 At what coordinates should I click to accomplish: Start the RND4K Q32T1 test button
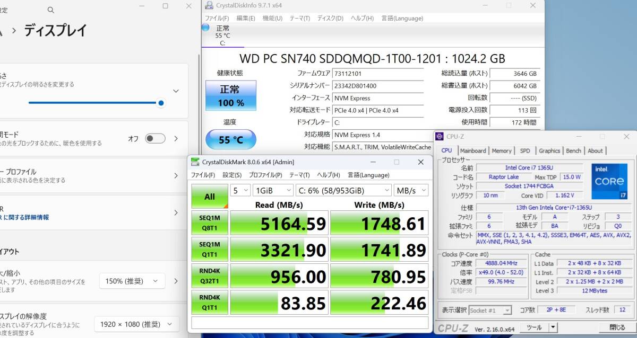(210, 275)
